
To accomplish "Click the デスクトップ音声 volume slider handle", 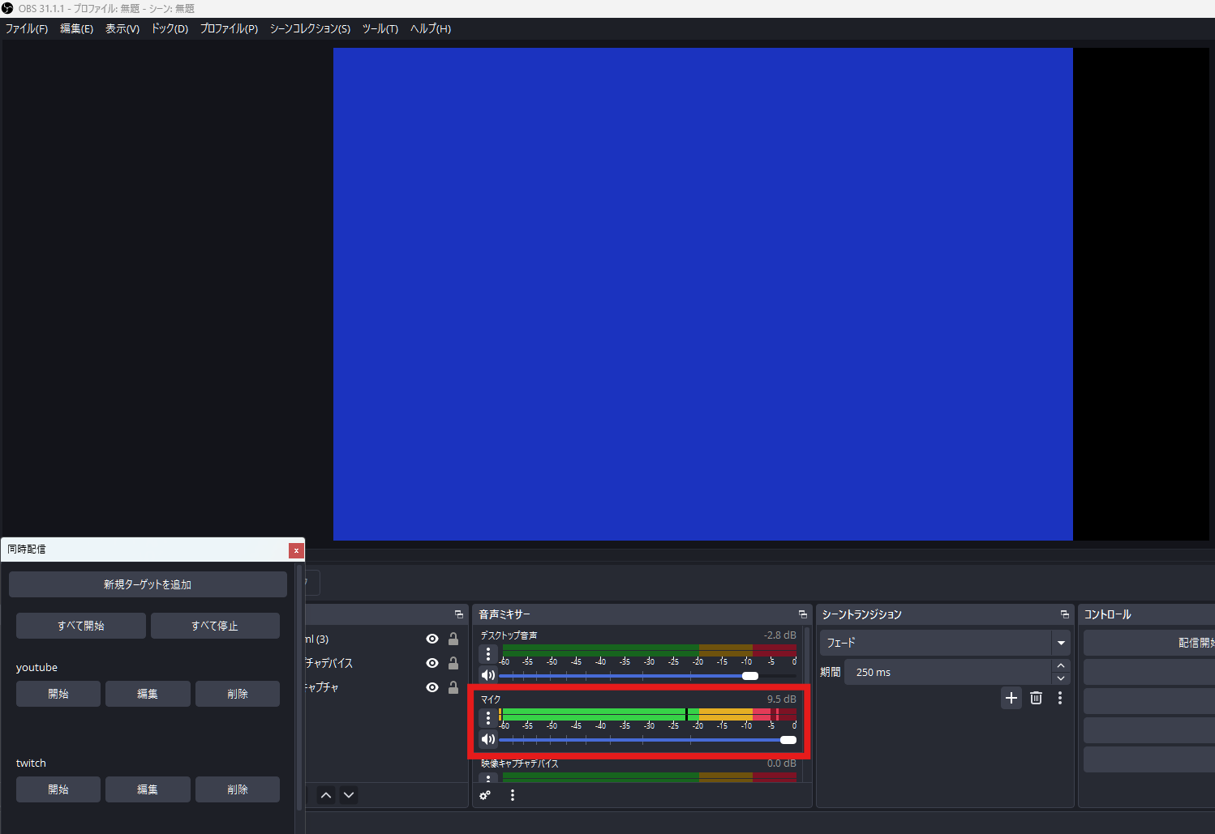I will 750,676.
